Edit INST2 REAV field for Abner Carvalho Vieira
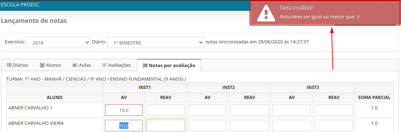The image size is (401, 132). click(x=249, y=126)
